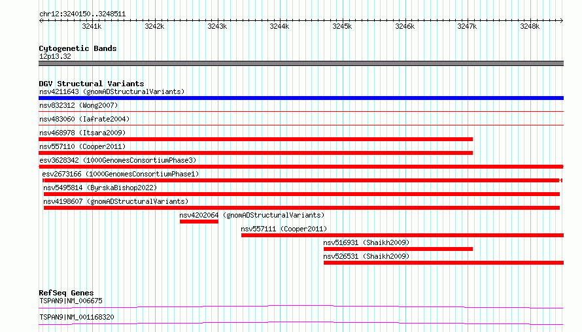Open nsv832312 (Wong2007) variant label
Viewport: 582px width, 332px height.
point(78,105)
